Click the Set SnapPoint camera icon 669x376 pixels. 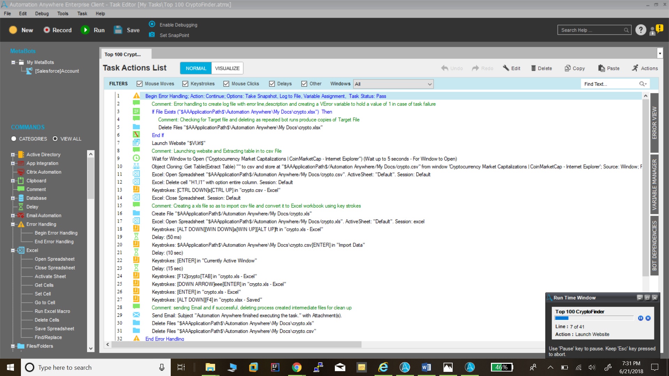click(152, 35)
